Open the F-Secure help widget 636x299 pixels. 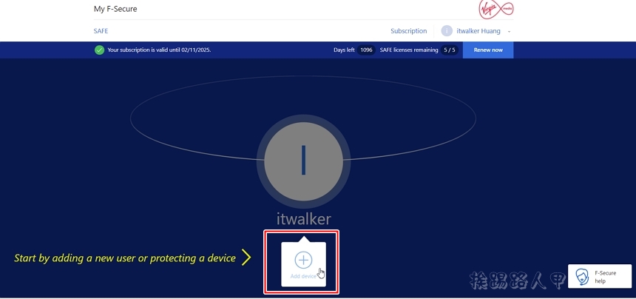[x=600, y=276]
